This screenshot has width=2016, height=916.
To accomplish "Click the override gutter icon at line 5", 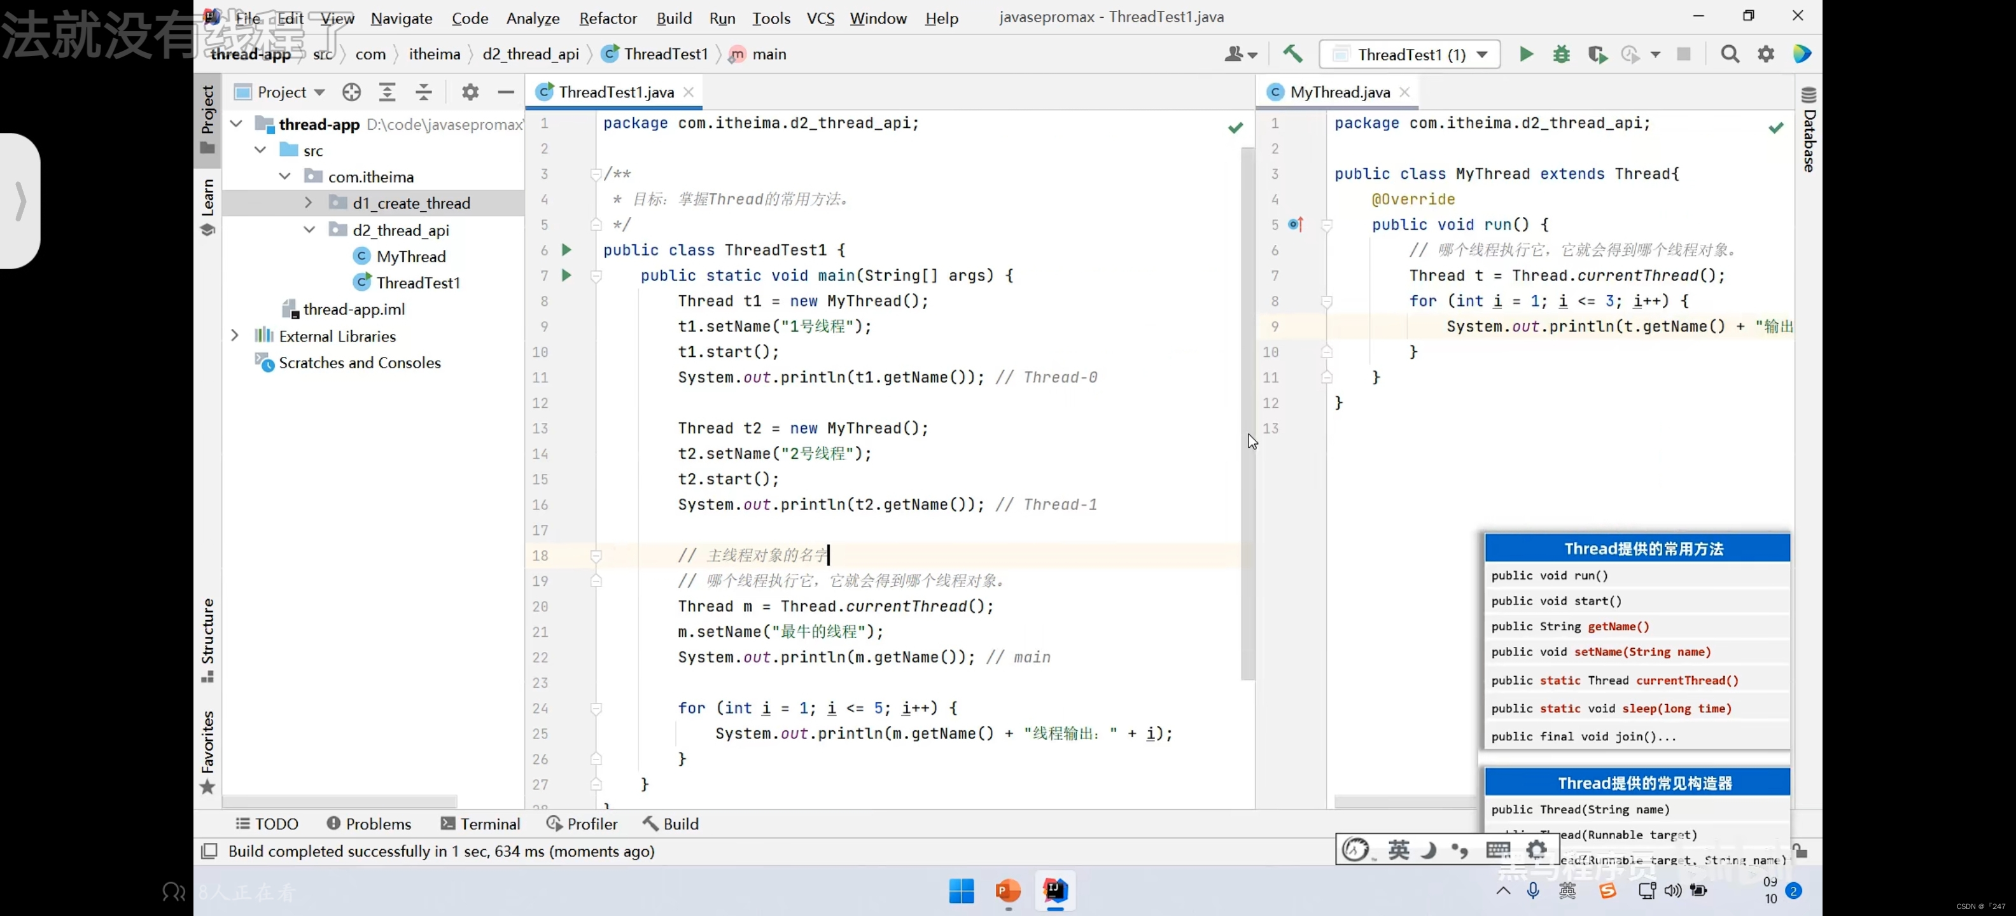I will pyautogui.click(x=1296, y=225).
